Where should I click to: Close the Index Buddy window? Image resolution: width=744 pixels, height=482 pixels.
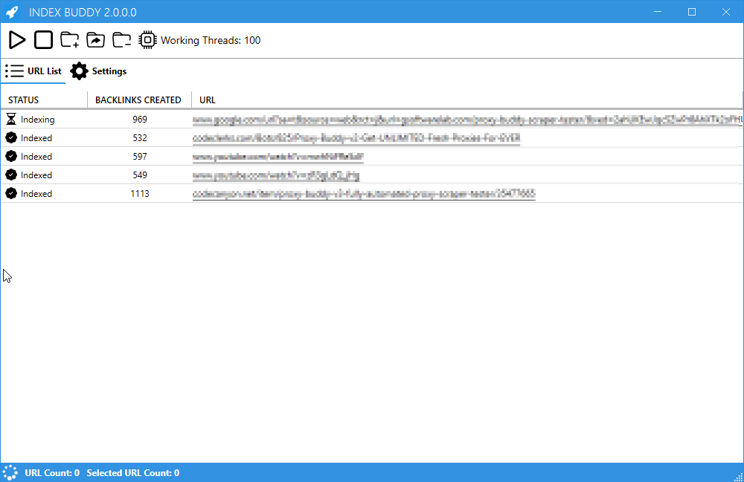coord(726,12)
